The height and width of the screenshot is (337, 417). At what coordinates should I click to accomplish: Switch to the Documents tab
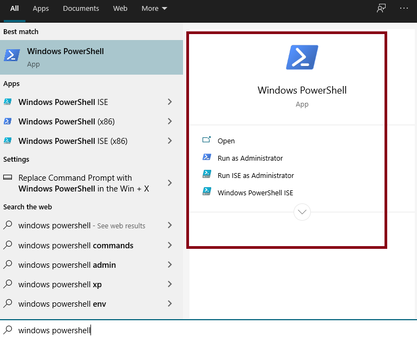tap(81, 9)
